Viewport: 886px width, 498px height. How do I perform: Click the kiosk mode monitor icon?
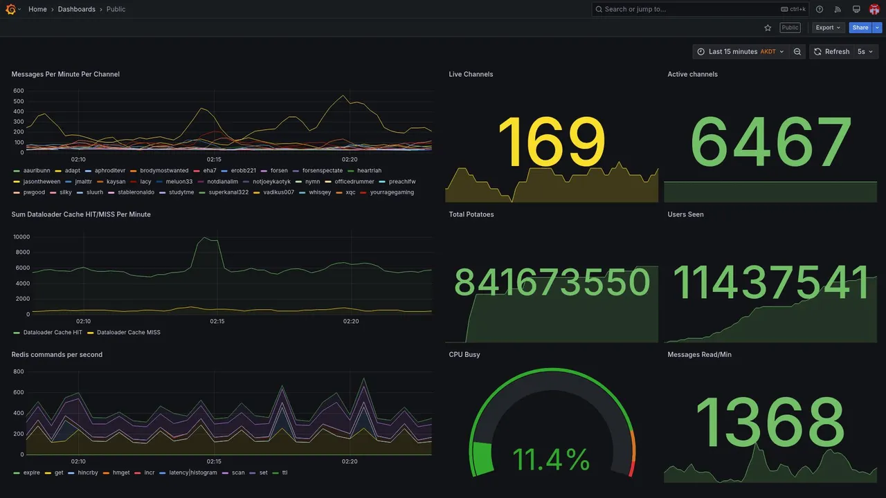click(x=856, y=9)
